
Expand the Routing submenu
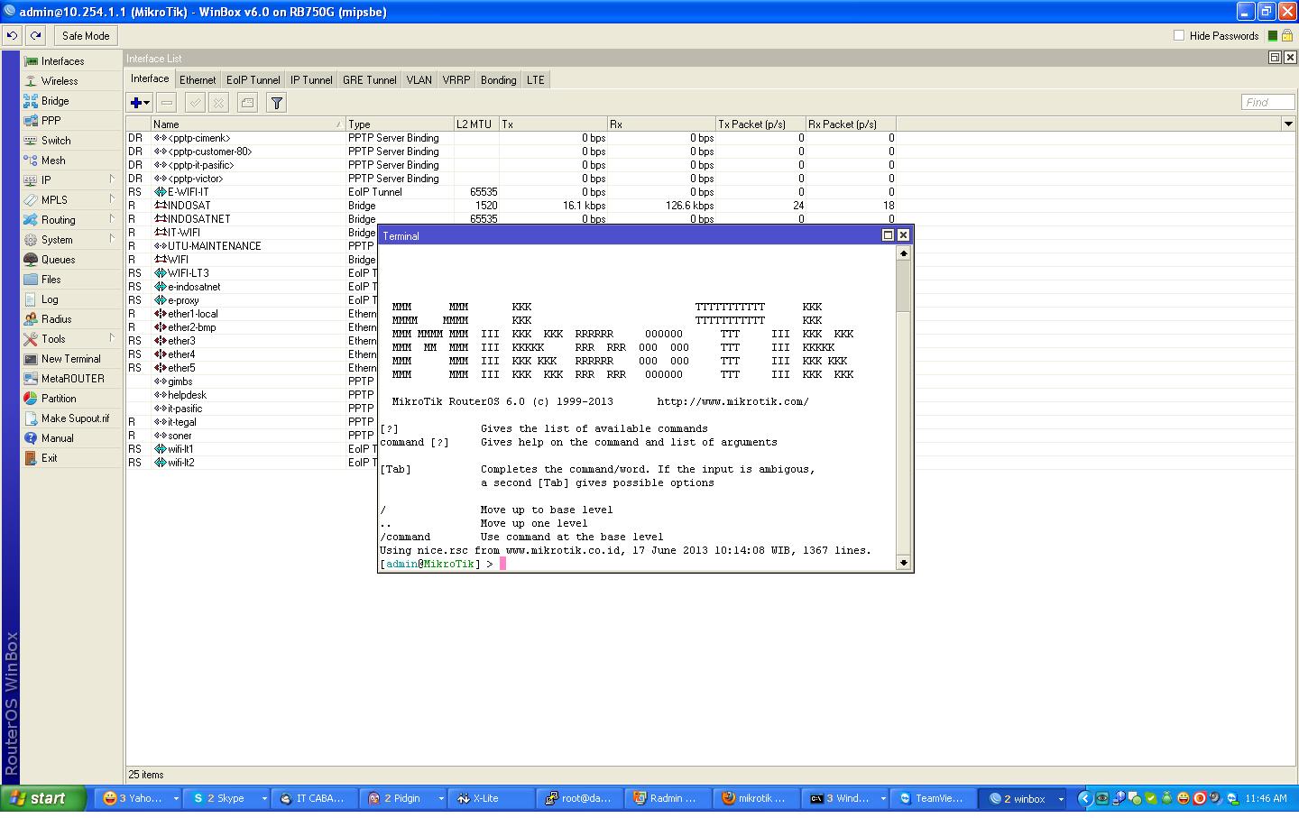(x=72, y=220)
